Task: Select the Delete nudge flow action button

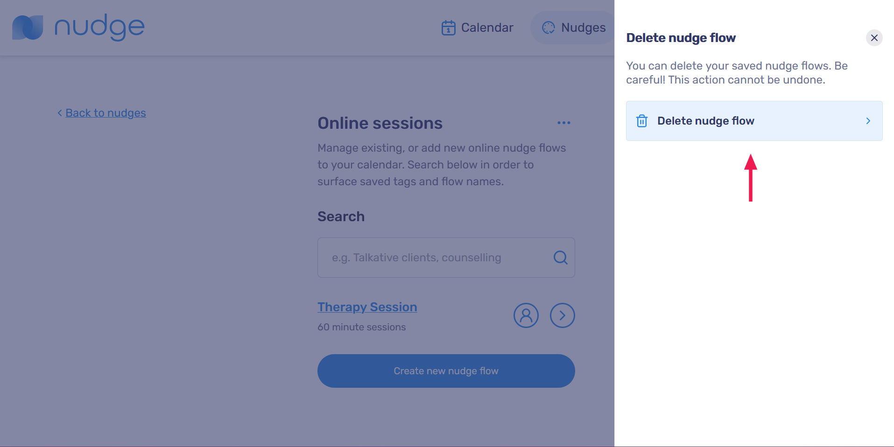Action: click(x=753, y=120)
